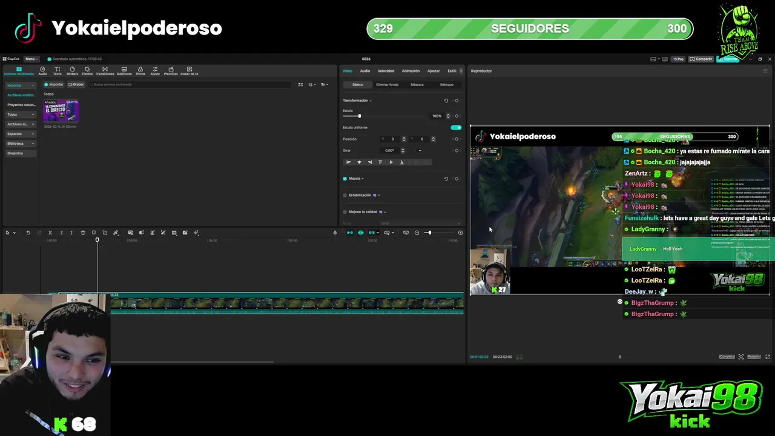The height and width of the screenshot is (436, 775).
Task: Enable the Estabilización checkbox
Action: [x=345, y=195]
